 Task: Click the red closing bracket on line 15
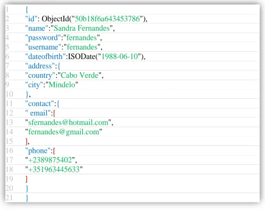pyautogui.click(x=26, y=142)
